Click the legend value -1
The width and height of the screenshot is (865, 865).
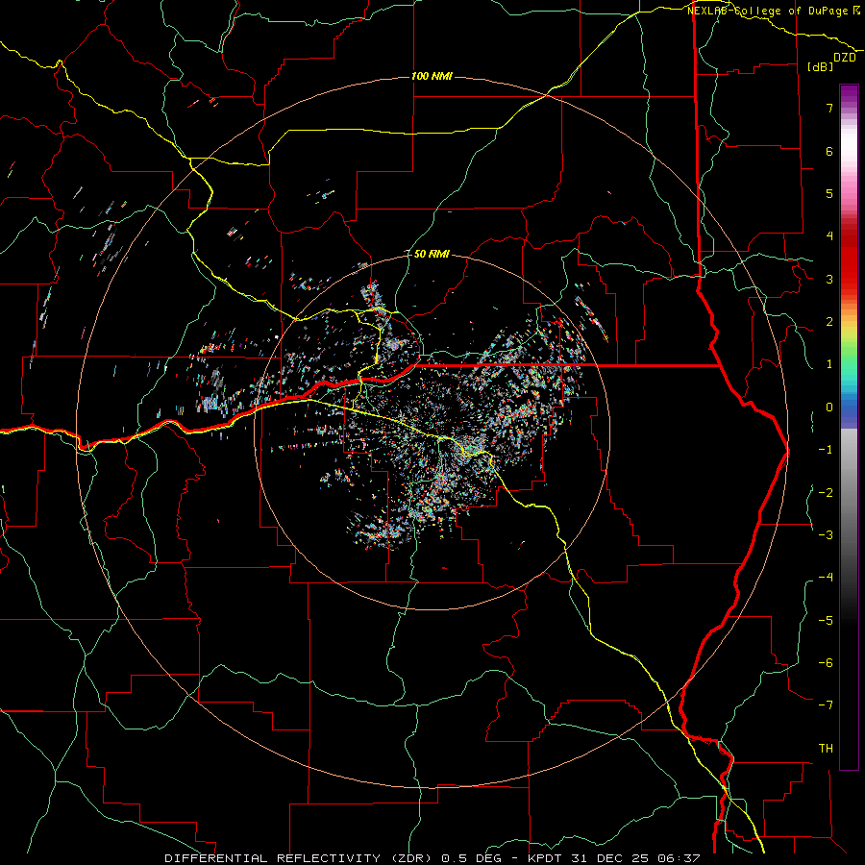tap(826, 450)
